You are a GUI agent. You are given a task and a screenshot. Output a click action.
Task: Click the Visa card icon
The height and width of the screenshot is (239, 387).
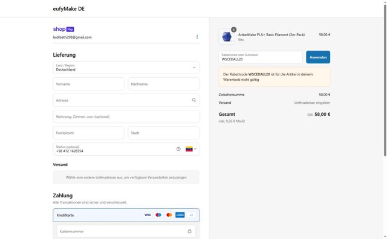point(148,215)
